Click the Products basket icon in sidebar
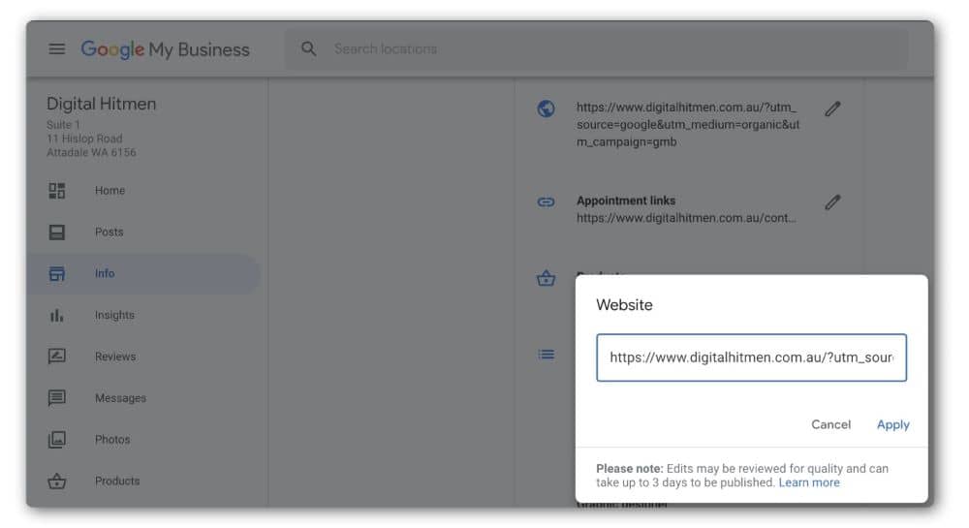Image resolution: width=969 pixels, height=528 pixels. coord(57,481)
